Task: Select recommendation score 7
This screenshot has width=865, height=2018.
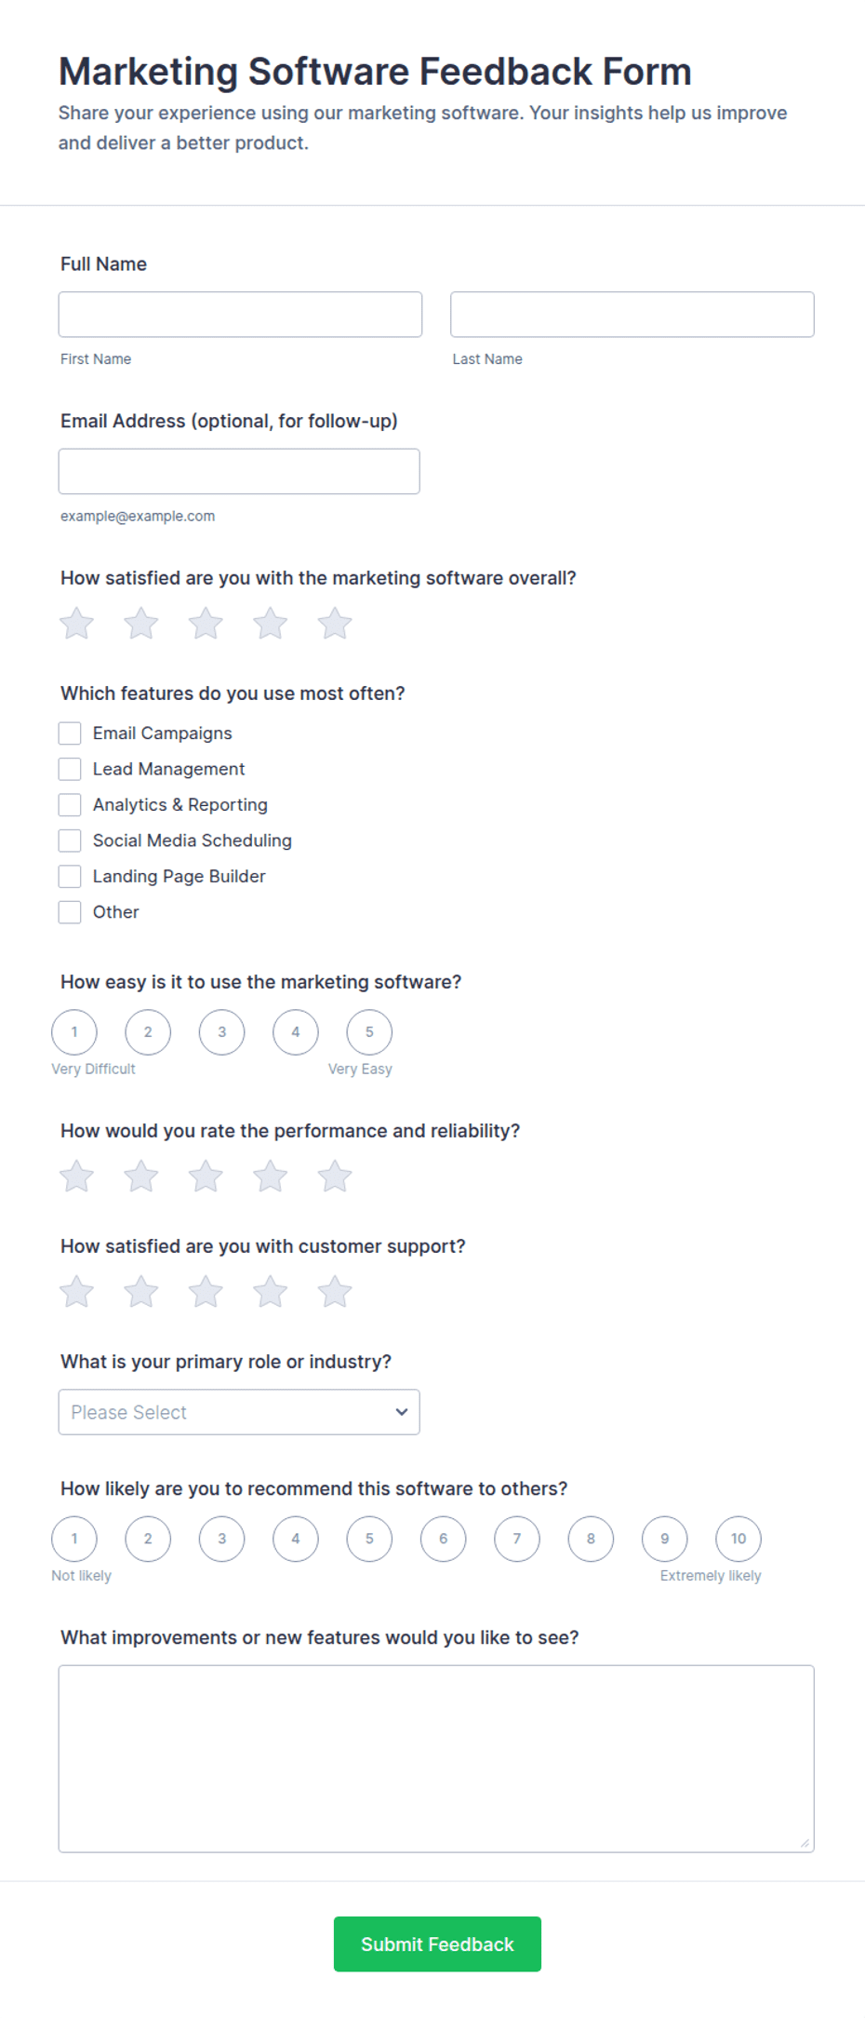Action: [x=517, y=1539]
